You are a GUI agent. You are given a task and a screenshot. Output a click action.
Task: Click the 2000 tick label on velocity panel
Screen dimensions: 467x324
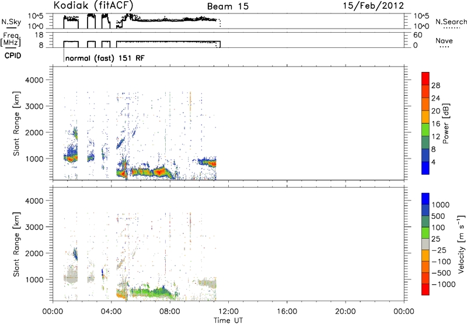tap(34, 253)
